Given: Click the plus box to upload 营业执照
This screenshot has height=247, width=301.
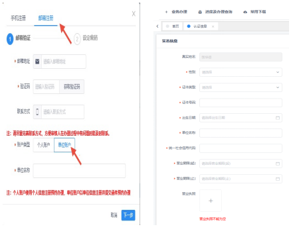Looking at the screenshot, I should (x=211, y=201).
